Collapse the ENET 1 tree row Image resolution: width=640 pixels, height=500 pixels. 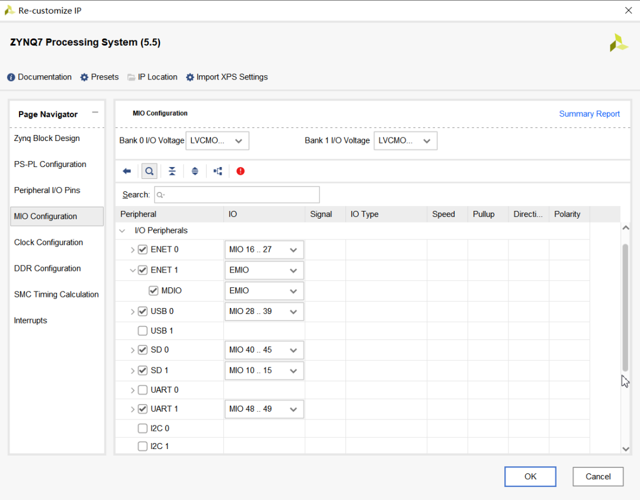click(132, 270)
